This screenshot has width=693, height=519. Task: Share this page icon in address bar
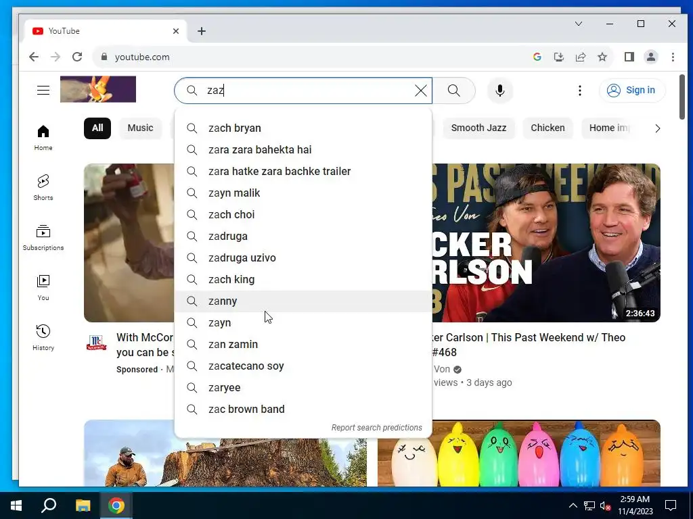pyautogui.click(x=580, y=57)
